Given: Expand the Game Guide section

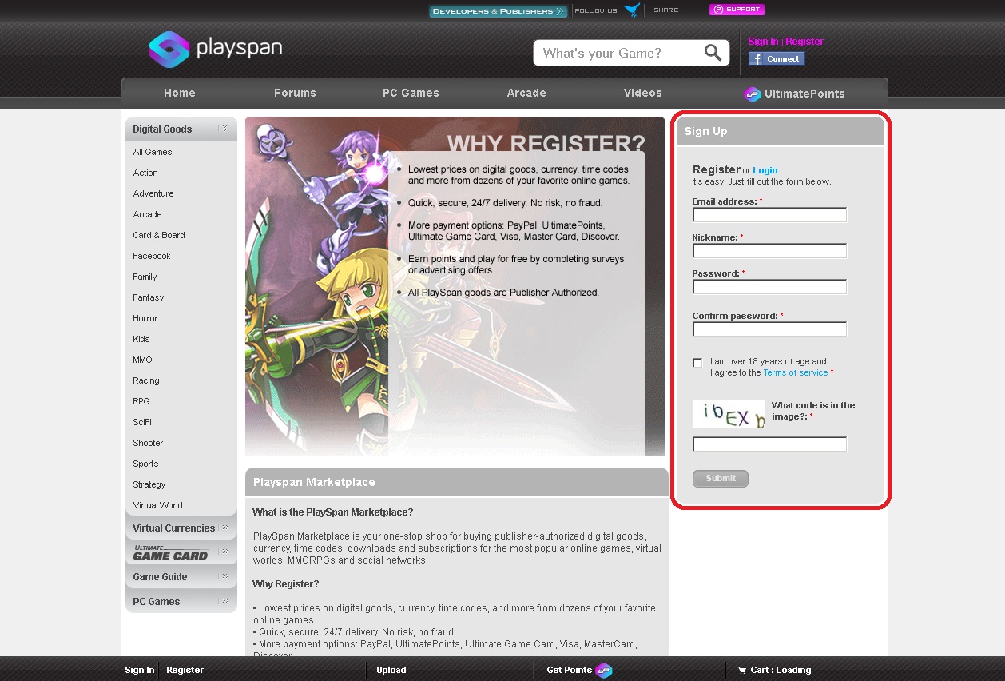Looking at the screenshot, I should pos(224,576).
